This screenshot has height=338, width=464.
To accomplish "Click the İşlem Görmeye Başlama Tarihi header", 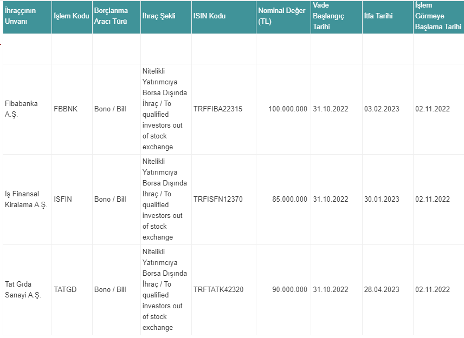I will click(439, 17).
